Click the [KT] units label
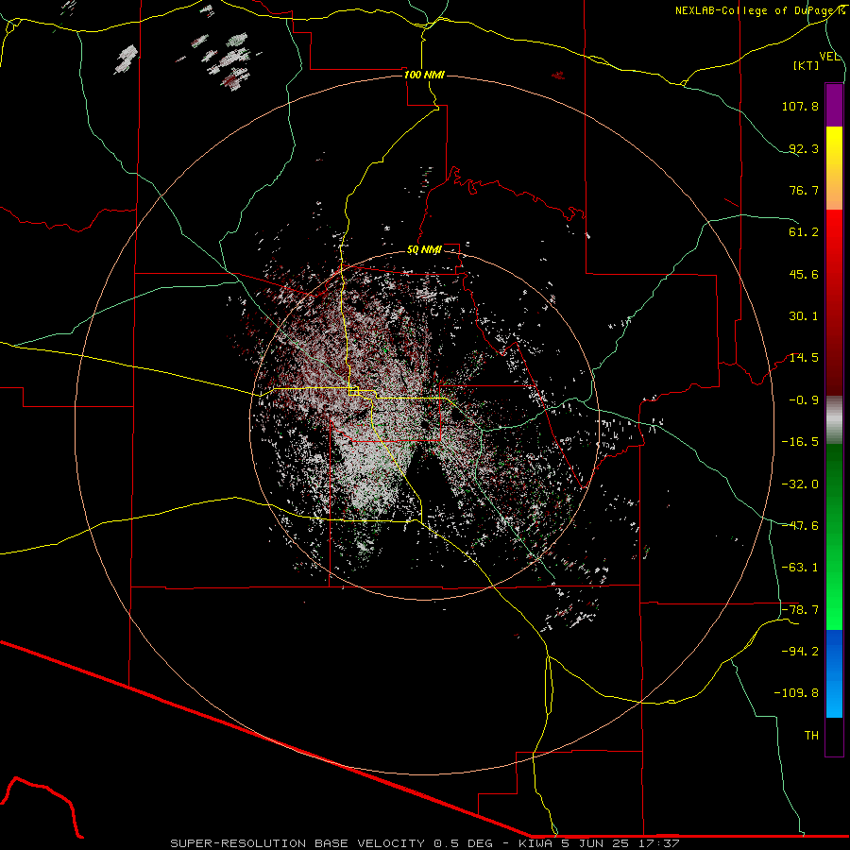This screenshot has height=850, width=850. (x=807, y=66)
